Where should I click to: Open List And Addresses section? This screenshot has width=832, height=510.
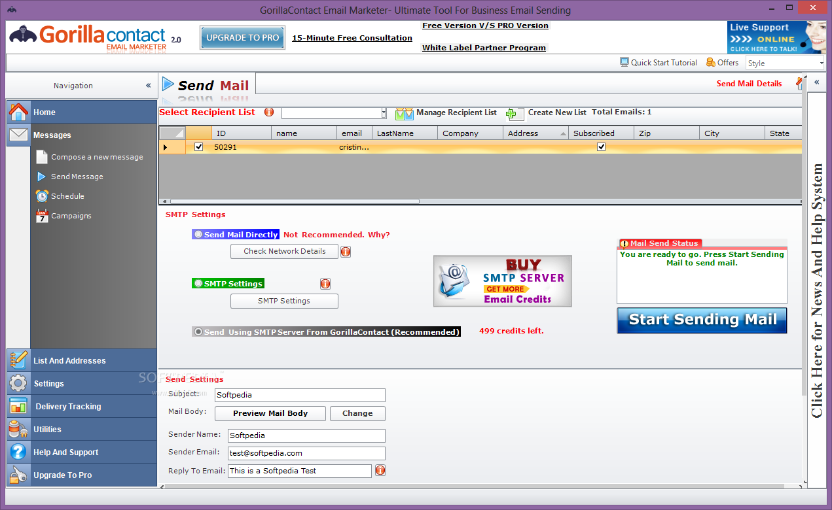point(82,360)
